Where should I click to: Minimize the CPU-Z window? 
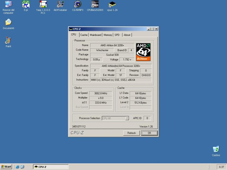148,29
